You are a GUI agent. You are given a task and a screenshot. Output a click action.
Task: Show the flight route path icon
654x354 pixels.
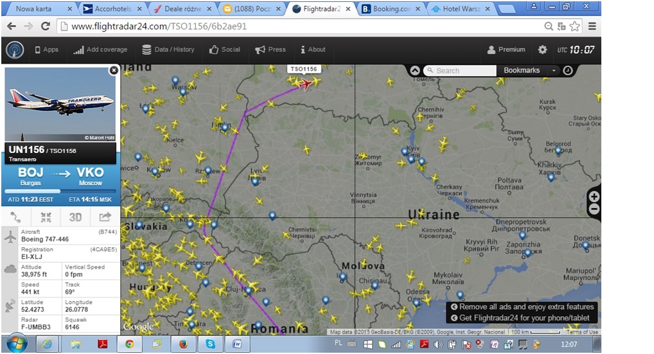pyautogui.click(x=16, y=217)
